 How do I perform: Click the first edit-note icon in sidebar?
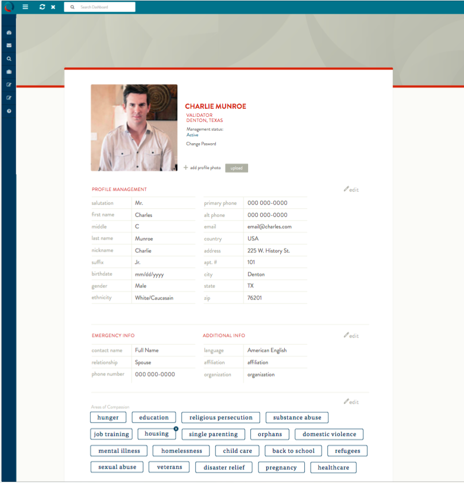9,85
